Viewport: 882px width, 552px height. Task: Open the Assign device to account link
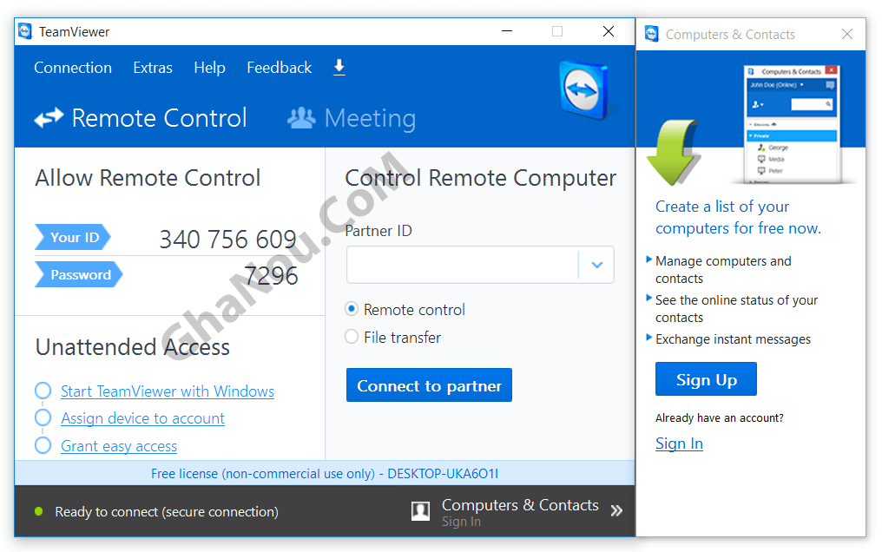click(x=143, y=418)
